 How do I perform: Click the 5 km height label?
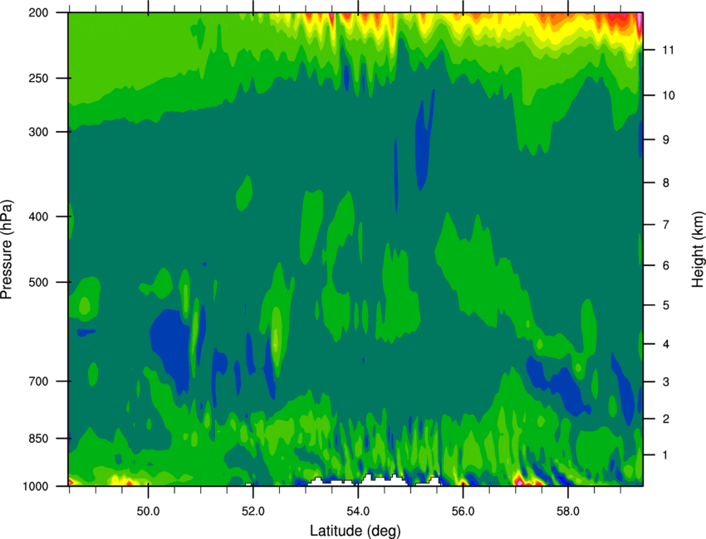tap(666, 305)
